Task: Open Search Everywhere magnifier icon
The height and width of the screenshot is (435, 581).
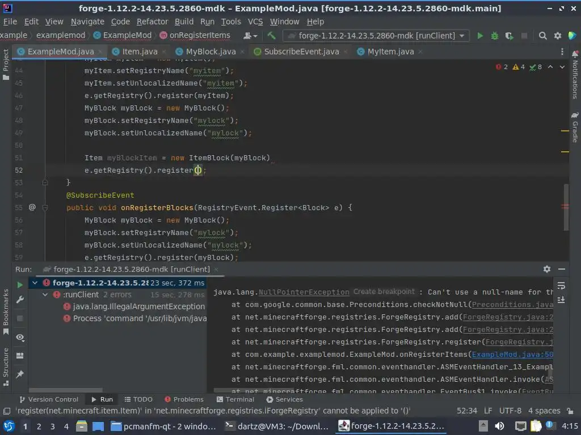Action: tap(542, 36)
